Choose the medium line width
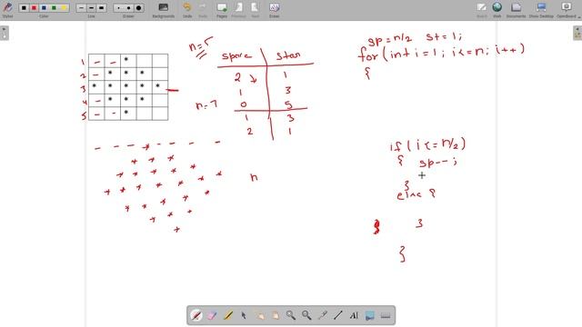The width and height of the screenshot is (582, 327). pyautogui.click(x=91, y=8)
